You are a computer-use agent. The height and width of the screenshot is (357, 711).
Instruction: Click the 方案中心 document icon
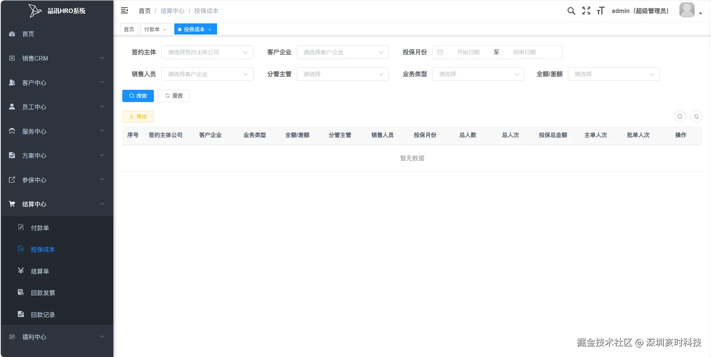click(12, 155)
